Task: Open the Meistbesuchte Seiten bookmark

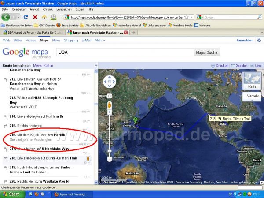Action: (17, 26)
